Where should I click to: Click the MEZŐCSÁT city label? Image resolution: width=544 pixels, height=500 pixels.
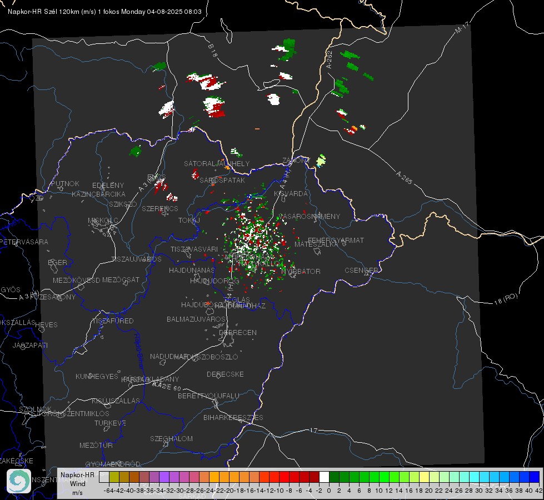click(121, 279)
